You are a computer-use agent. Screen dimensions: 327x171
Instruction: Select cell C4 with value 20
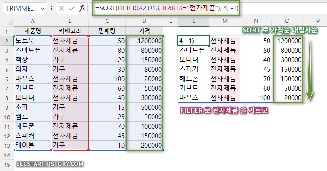click(x=107, y=60)
